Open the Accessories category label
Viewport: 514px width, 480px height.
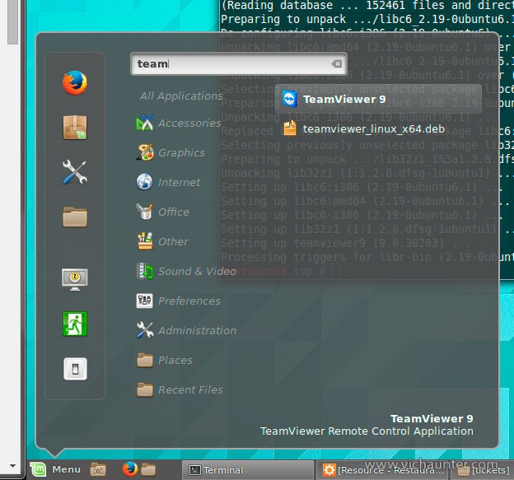coord(189,123)
